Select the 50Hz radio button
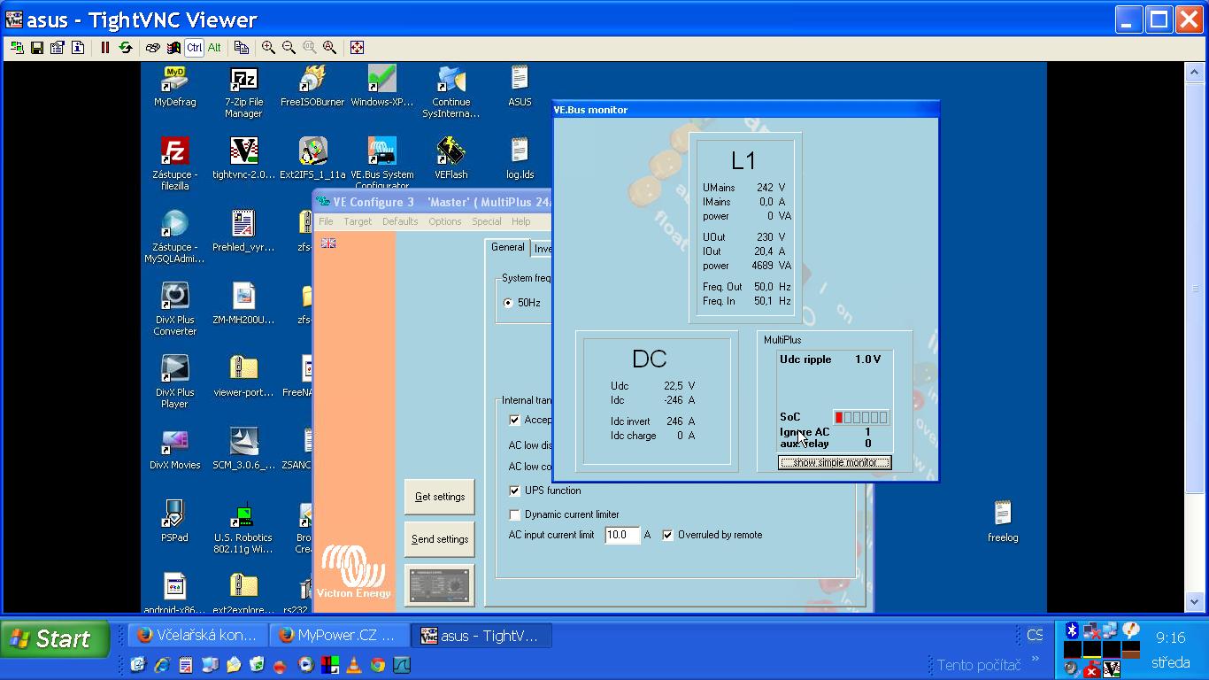1209x680 pixels. (x=508, y=303)
